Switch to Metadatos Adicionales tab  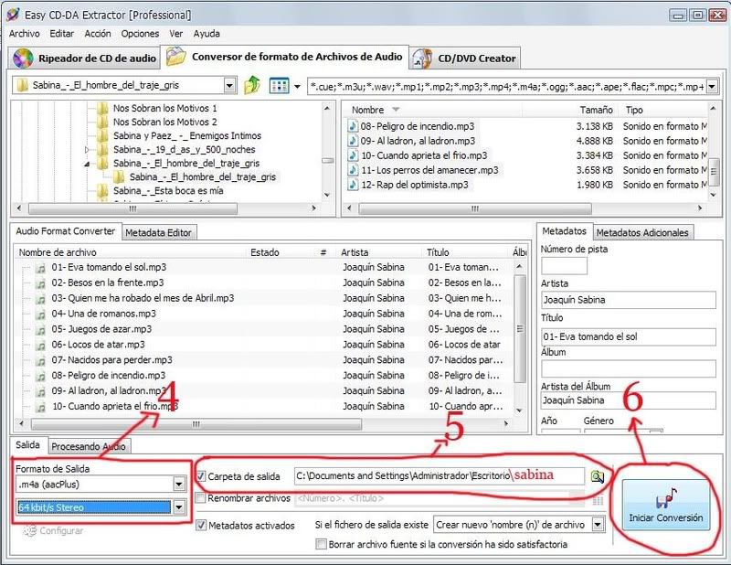pos(642,232)
